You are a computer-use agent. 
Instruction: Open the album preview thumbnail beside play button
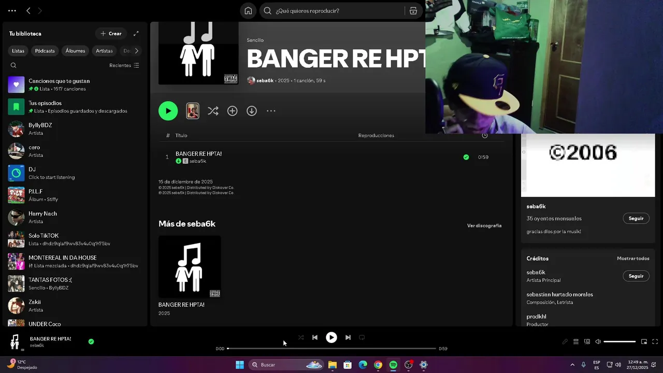tap(193, 111)
